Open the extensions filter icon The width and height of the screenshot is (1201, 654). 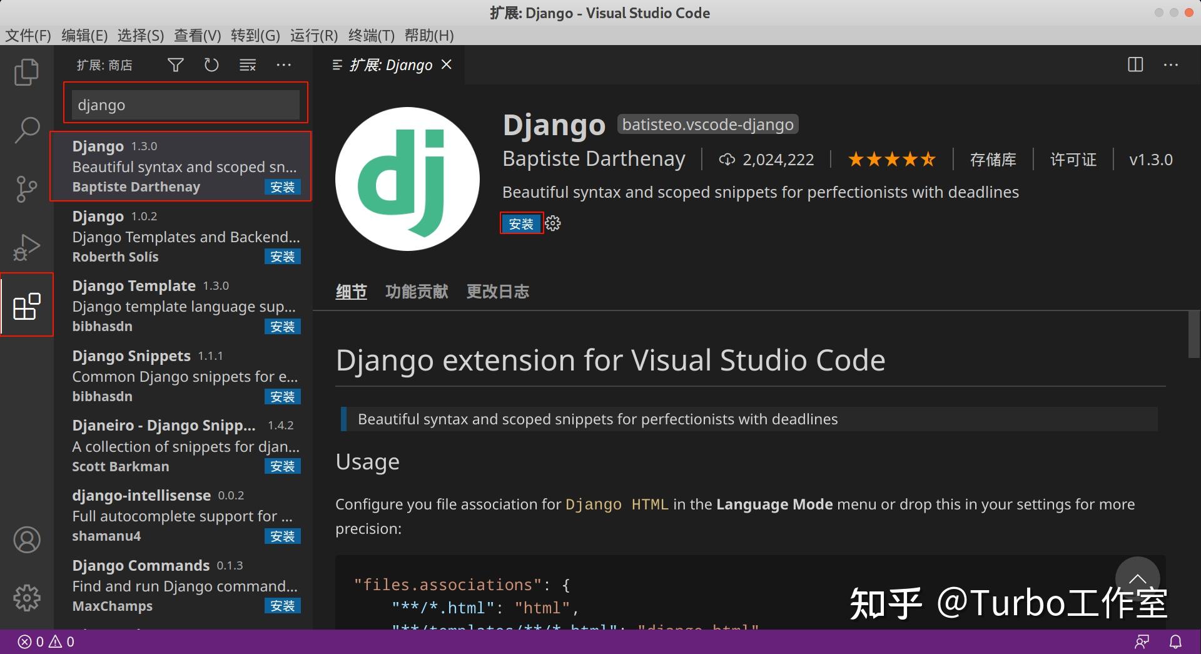coord(175,64)
